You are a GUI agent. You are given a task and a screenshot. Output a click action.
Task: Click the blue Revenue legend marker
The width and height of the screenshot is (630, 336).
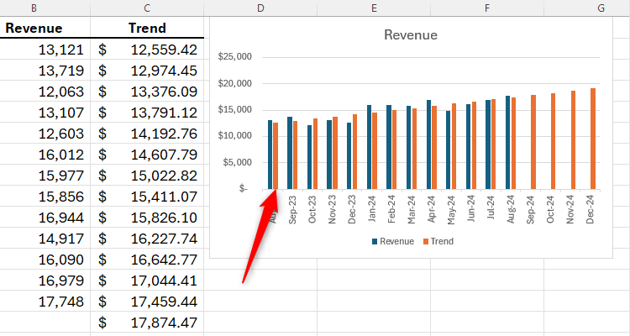click(x=375, y=241)
